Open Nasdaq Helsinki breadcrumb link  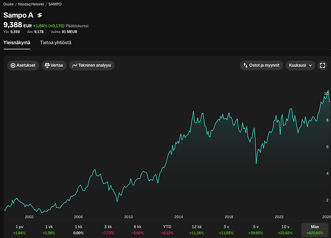pyautogui.click(x=31, y=4)
